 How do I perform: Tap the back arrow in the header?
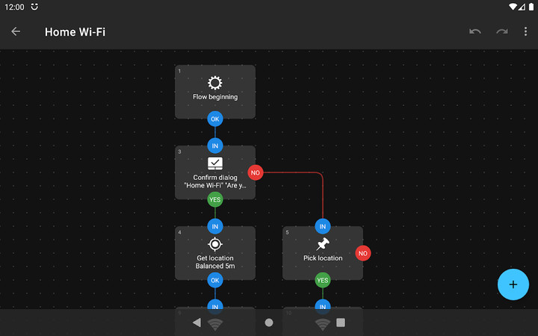tap(16, 31)
